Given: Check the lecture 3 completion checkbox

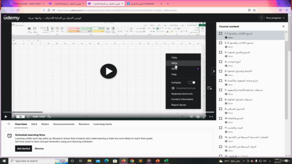Looking at the screenshot, I should coord(220,52).
